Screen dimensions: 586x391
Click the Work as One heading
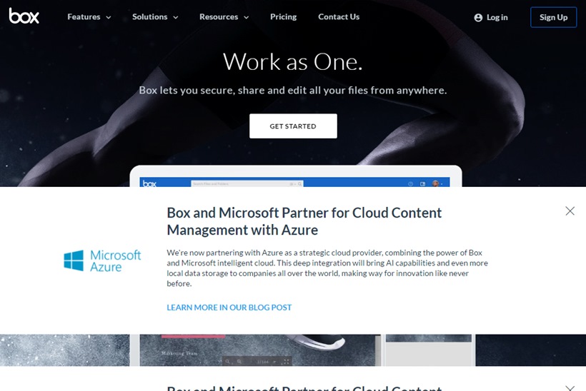tap(292, 61)
